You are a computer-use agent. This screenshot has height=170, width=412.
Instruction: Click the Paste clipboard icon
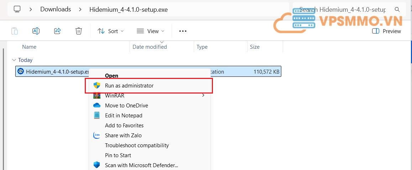point(15,31)
